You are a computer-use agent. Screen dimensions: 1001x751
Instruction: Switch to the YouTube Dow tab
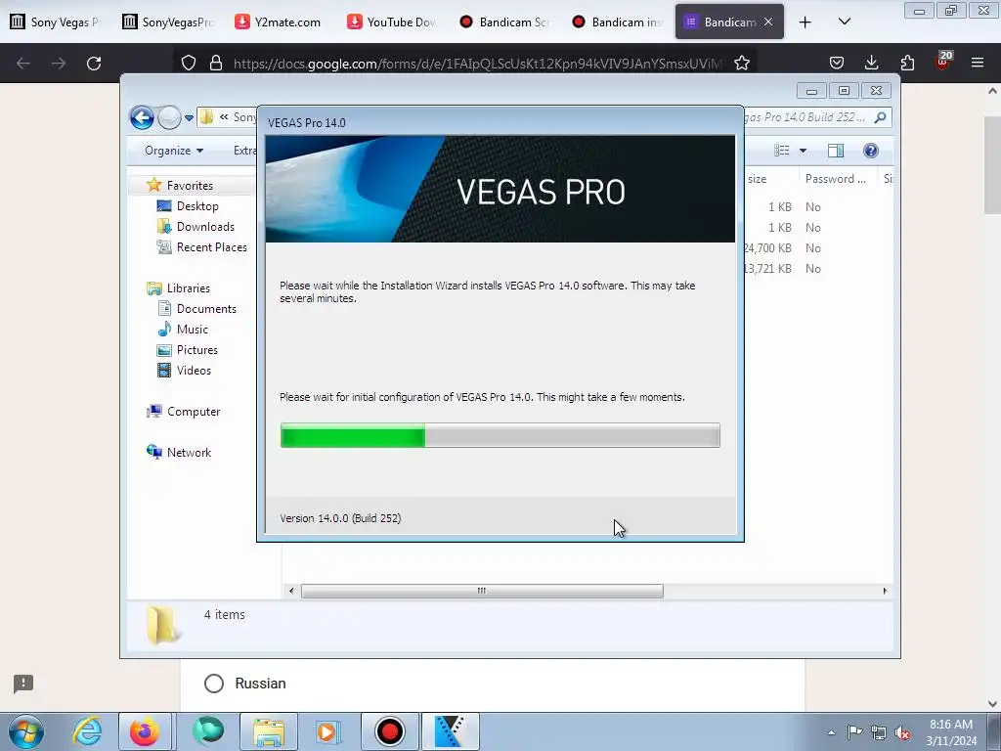click(x=393, y=22)
